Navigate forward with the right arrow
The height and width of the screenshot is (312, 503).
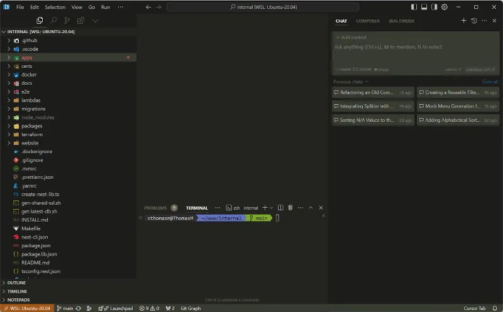(x=159, y=7)
